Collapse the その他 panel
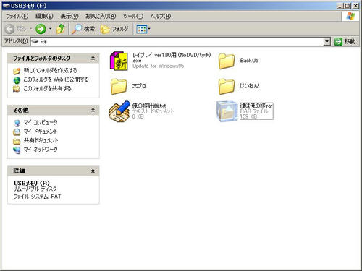This screenshot has width=362, height=271. point(93,110)
